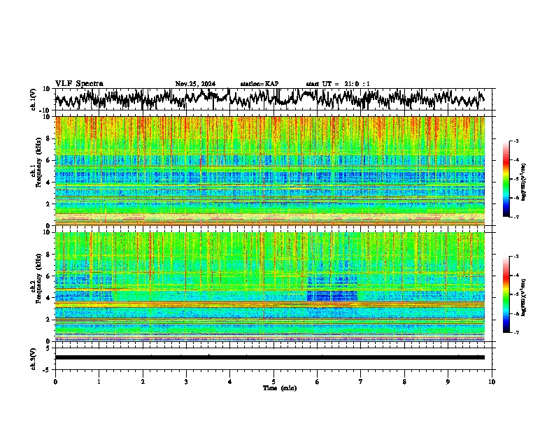Click the ch.1 color scale bar
Image resolution: width=554 pixels, height=428 pixels.
(x=506, y=179)
